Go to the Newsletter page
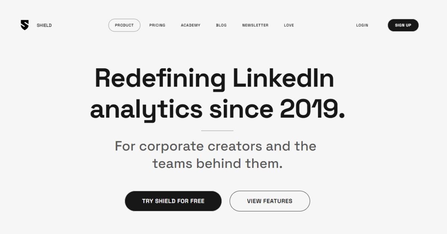 pyautogui.click(x=255, y=25)
